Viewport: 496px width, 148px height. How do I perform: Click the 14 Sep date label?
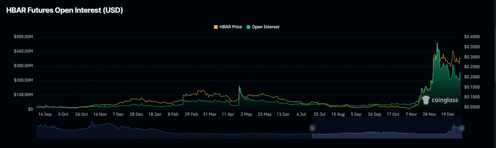click(45, 114)
